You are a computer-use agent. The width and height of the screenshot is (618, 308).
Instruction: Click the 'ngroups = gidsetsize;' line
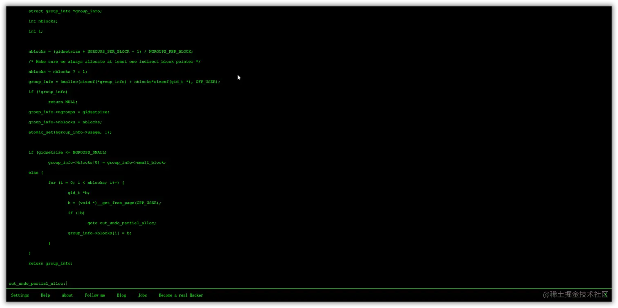[x=69, y=112]
